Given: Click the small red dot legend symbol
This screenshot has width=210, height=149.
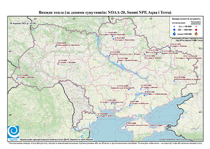Looking at the screenshot, I should coord(196,27).
